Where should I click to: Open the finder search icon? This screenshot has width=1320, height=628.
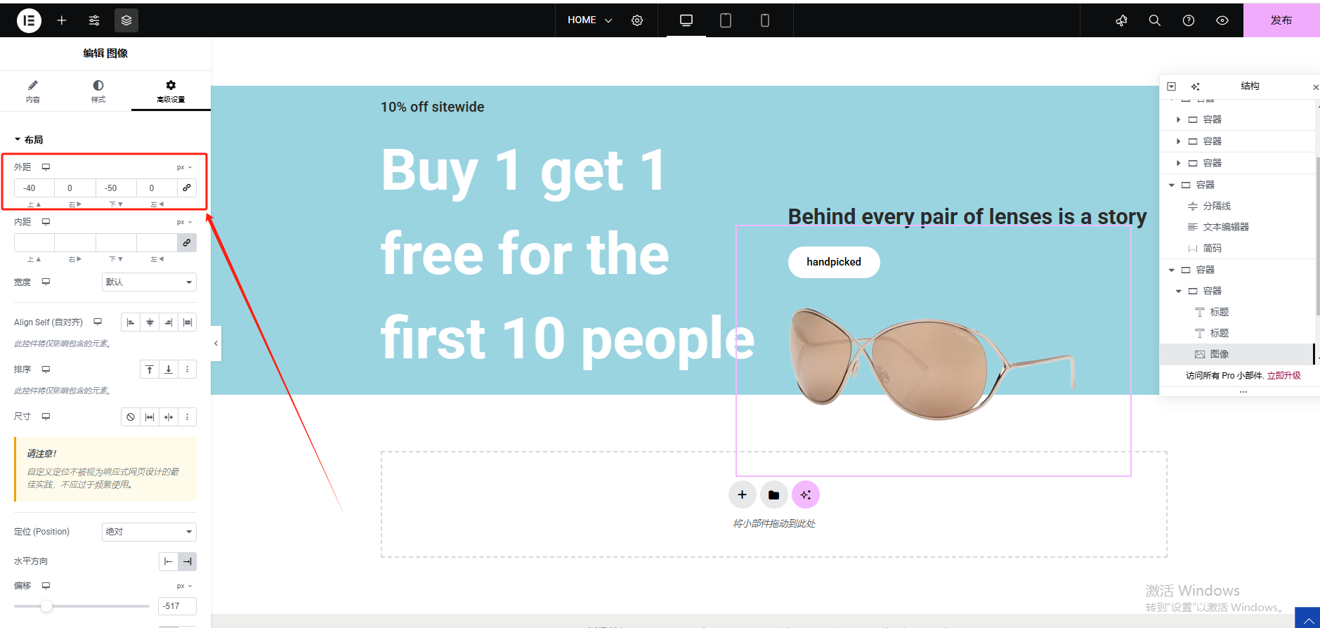(x=1155, y=20)
